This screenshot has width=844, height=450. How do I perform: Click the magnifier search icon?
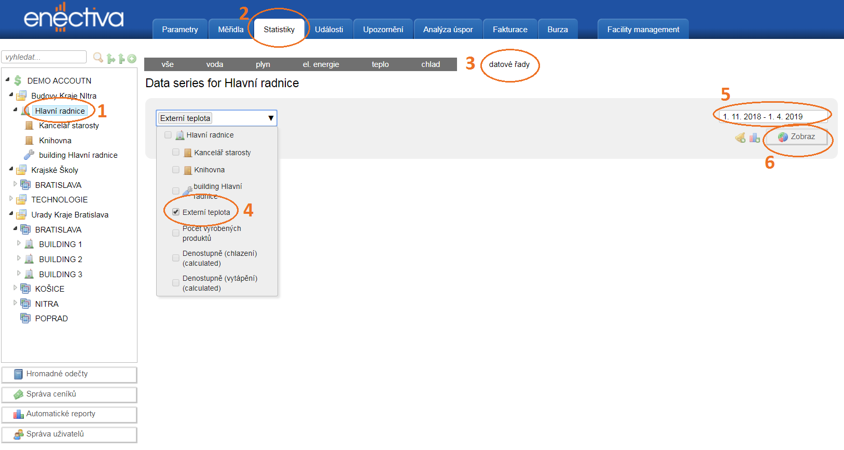click(x=98, y=58)
